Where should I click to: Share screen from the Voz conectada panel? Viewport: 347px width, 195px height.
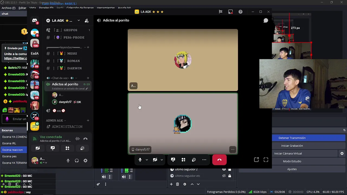tap(53, 148)
